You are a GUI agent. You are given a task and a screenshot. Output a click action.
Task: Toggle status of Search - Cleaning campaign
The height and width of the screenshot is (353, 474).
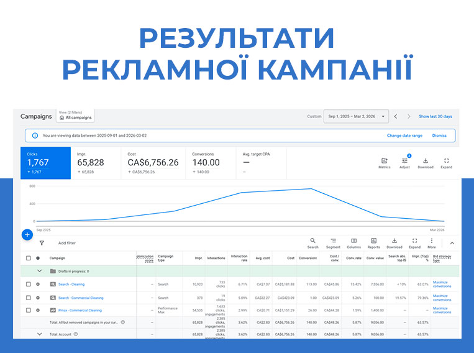tap(38, 285)
